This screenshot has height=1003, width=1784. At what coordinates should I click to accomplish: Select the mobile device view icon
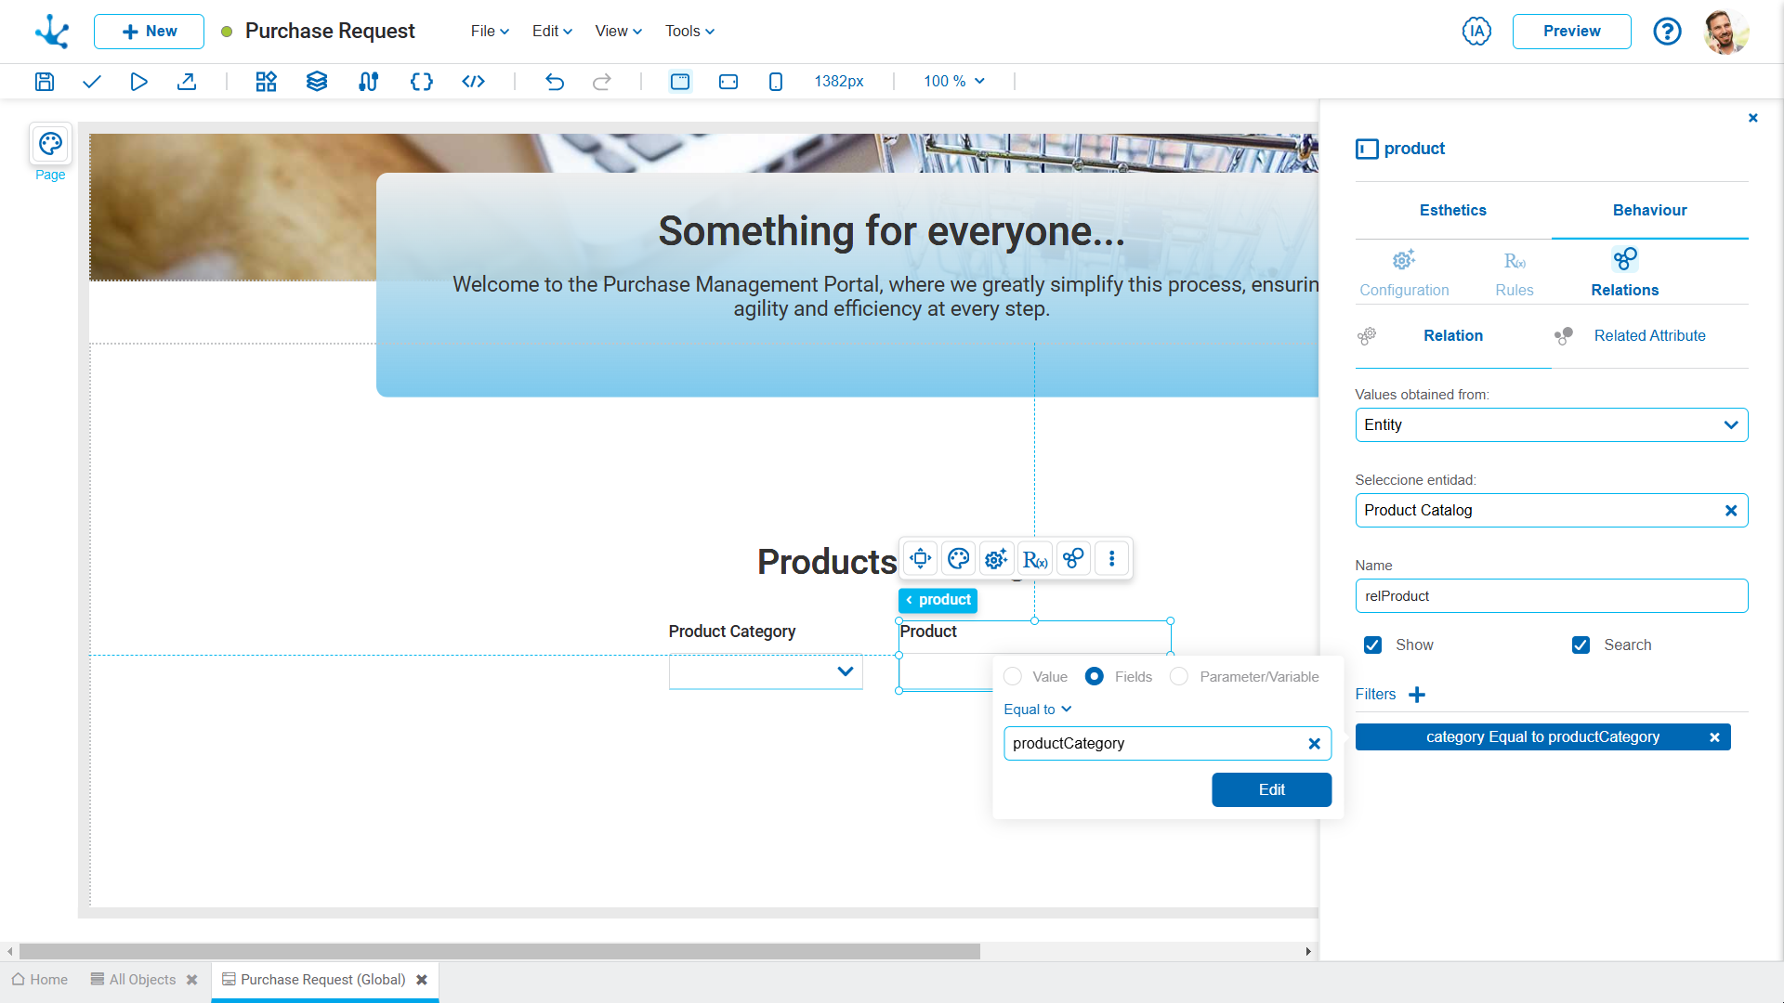[776, 82]
